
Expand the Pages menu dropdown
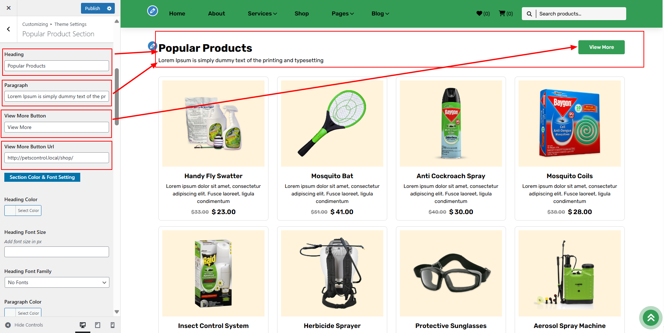(x=343, y=14)
